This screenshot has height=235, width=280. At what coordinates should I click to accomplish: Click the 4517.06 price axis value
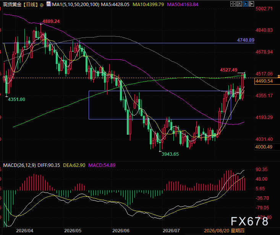pyautogui.click(x=264, y=74)
